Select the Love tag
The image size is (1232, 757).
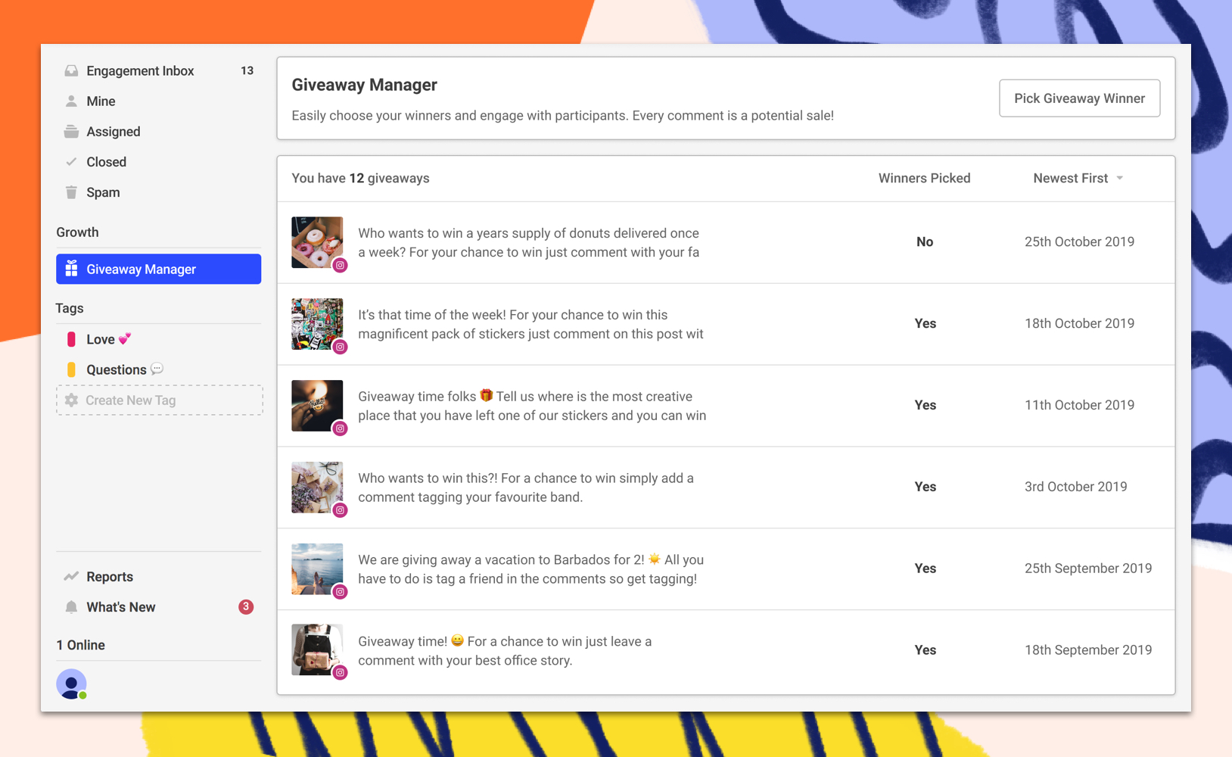point(100,339)
